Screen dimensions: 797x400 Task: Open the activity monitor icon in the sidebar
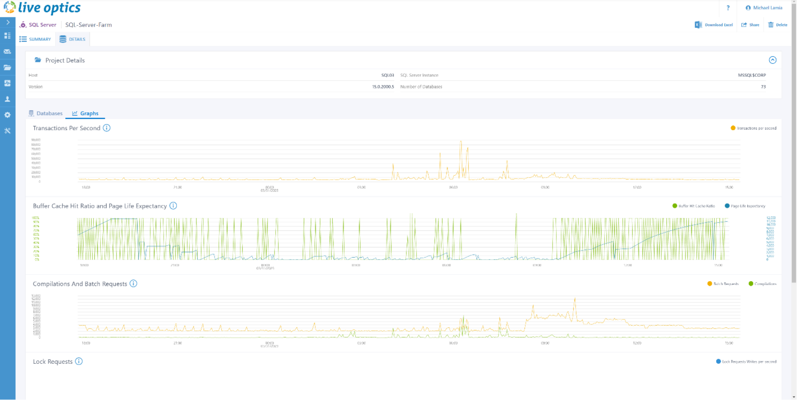coord(7,83)
